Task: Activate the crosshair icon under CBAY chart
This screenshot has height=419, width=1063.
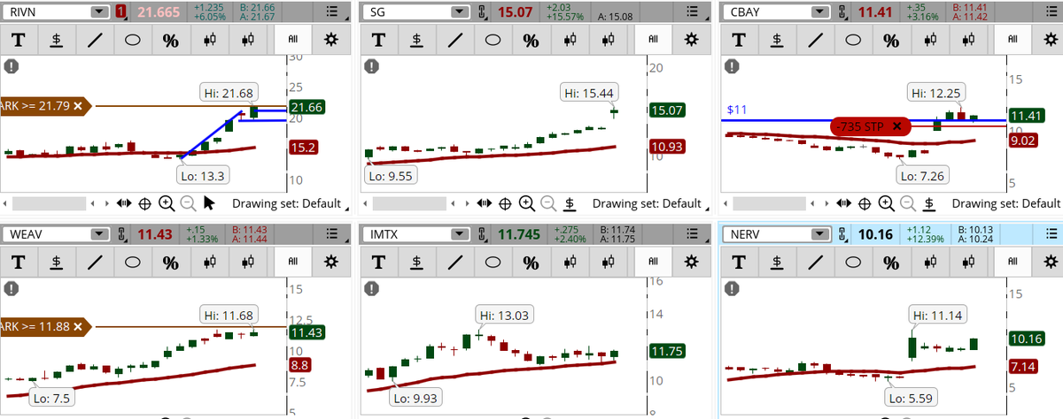Action: click(866, 203)
